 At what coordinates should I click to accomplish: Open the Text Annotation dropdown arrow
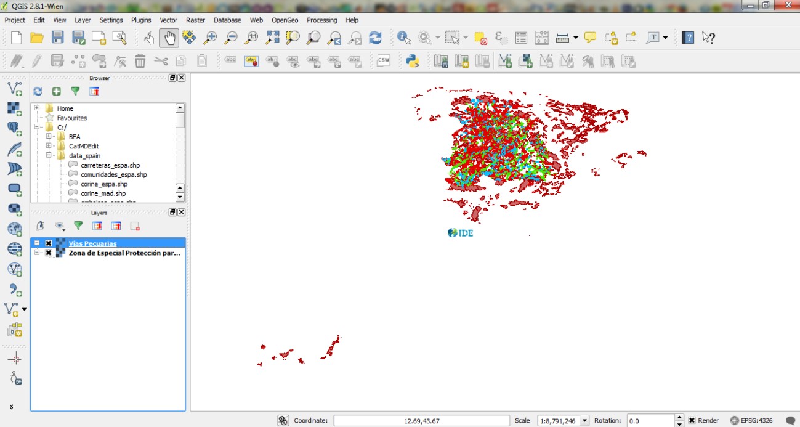(665, 38)
